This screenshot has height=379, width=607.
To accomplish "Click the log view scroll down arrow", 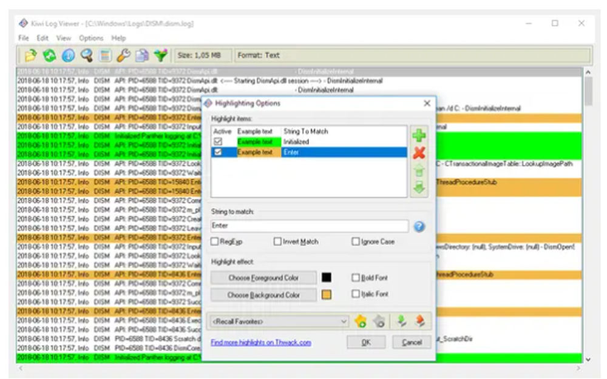I will [588, 359].
